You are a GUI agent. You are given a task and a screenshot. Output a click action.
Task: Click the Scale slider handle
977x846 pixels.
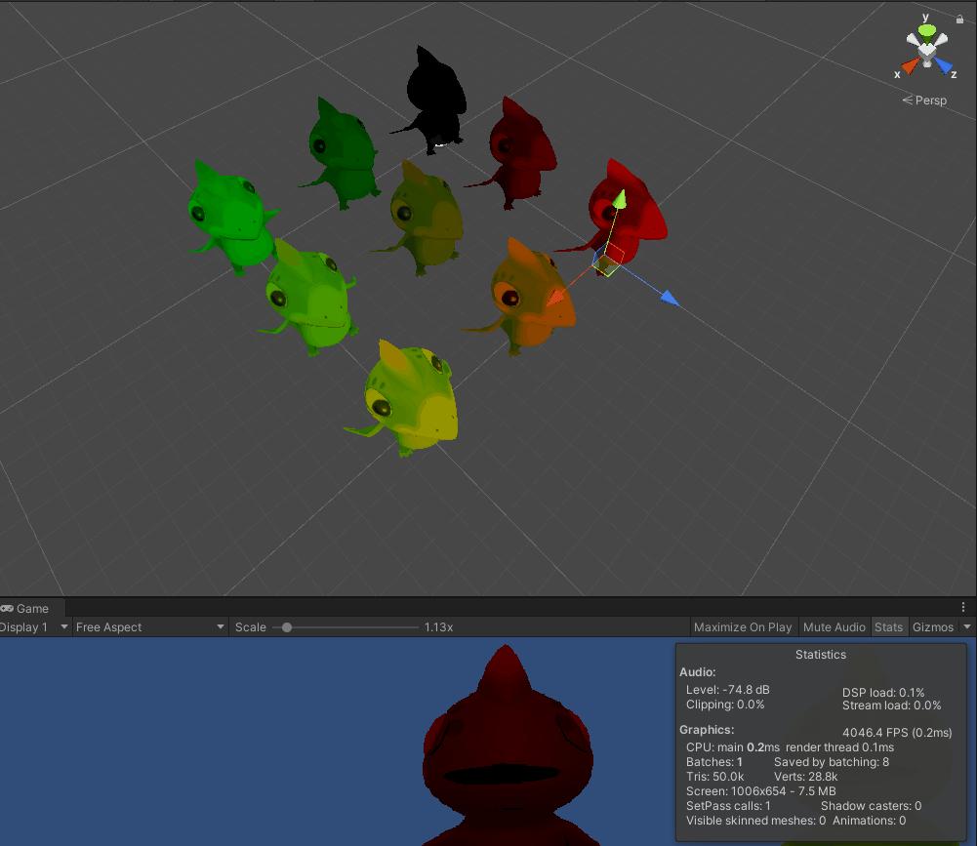(x=286, y=627)
